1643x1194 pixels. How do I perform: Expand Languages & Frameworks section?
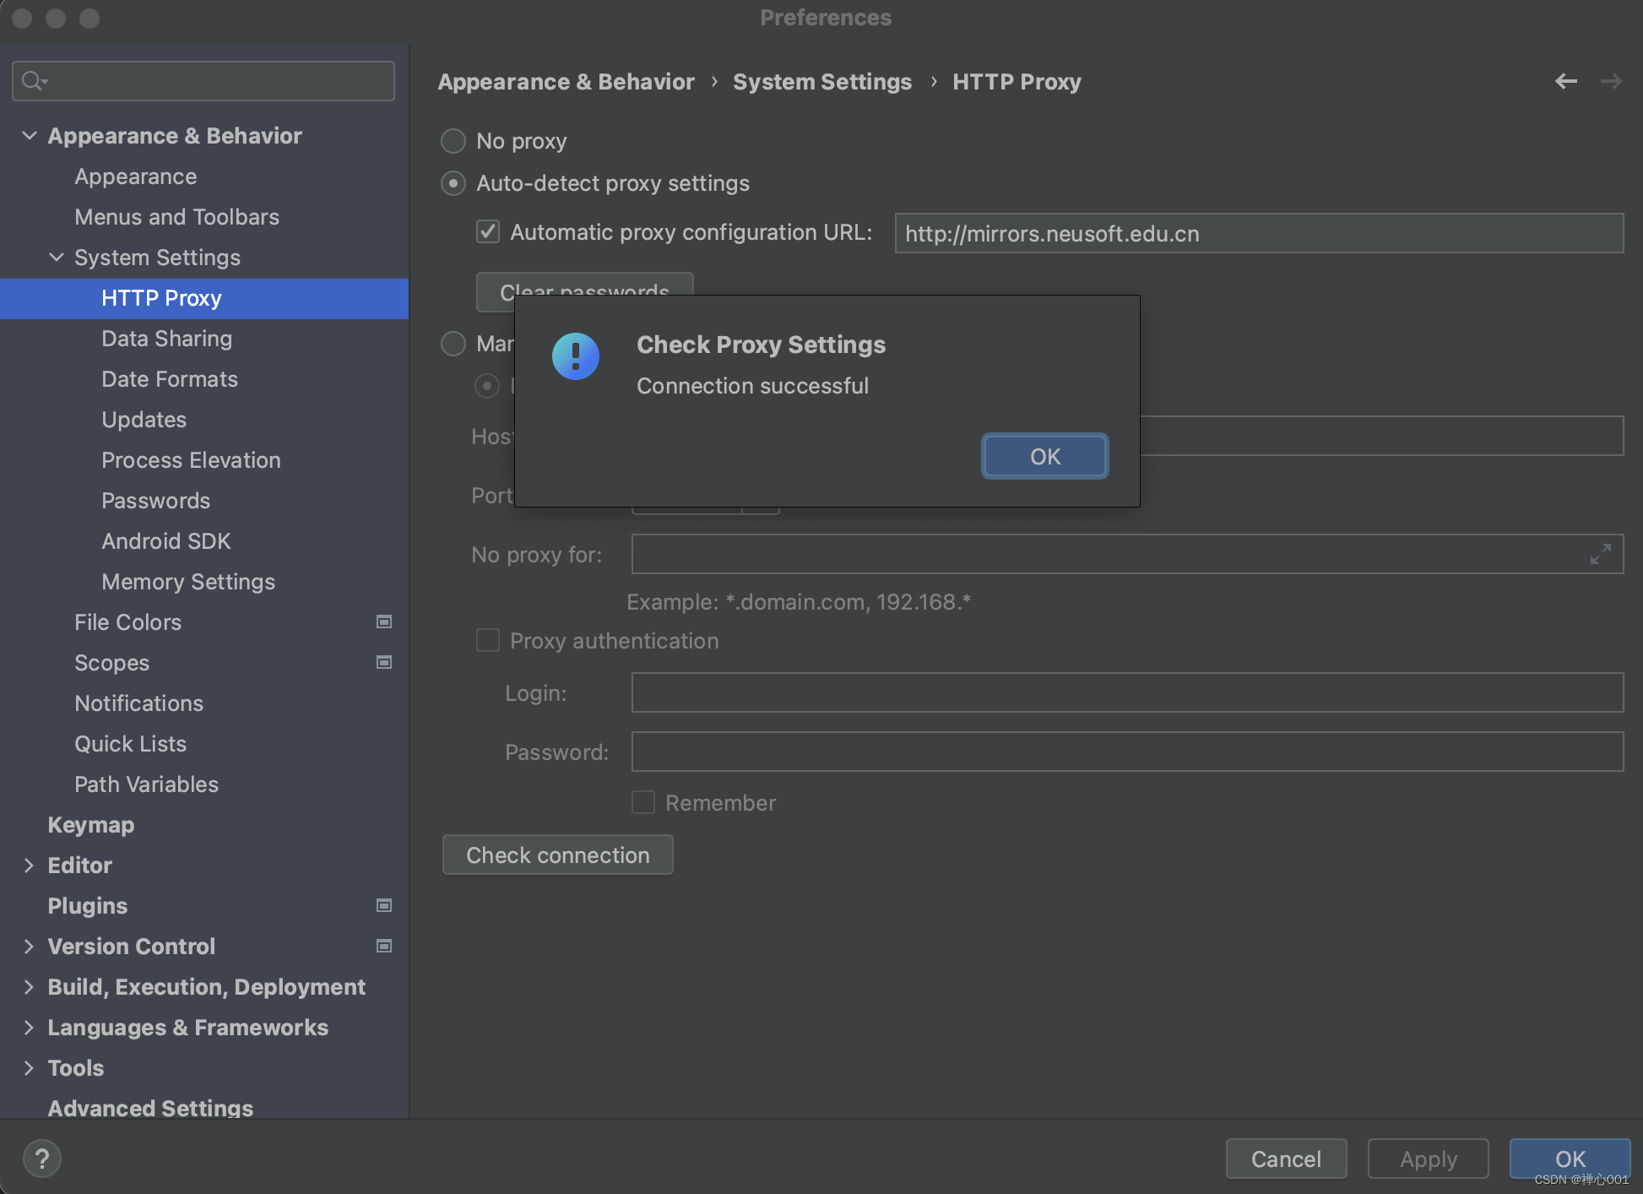pyautogui.click(x=30, y=1027)
